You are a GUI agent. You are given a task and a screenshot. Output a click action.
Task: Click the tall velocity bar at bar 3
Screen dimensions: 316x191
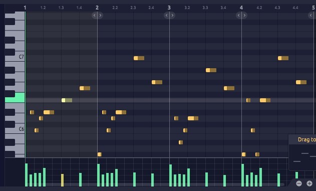point(170,175)
